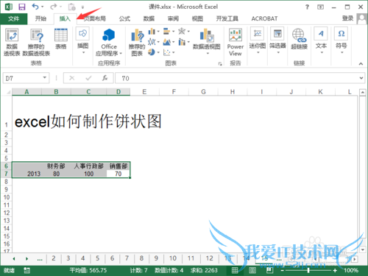Click zoom out minus button
The height and width of the screenshot is (276, 368).
[282, 270]
